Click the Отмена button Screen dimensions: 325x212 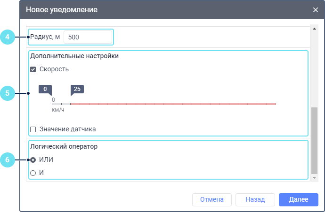(x=212, y=200)
